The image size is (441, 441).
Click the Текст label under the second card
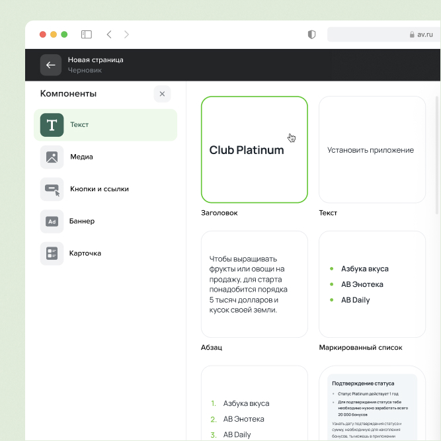[x=328, y=213]
